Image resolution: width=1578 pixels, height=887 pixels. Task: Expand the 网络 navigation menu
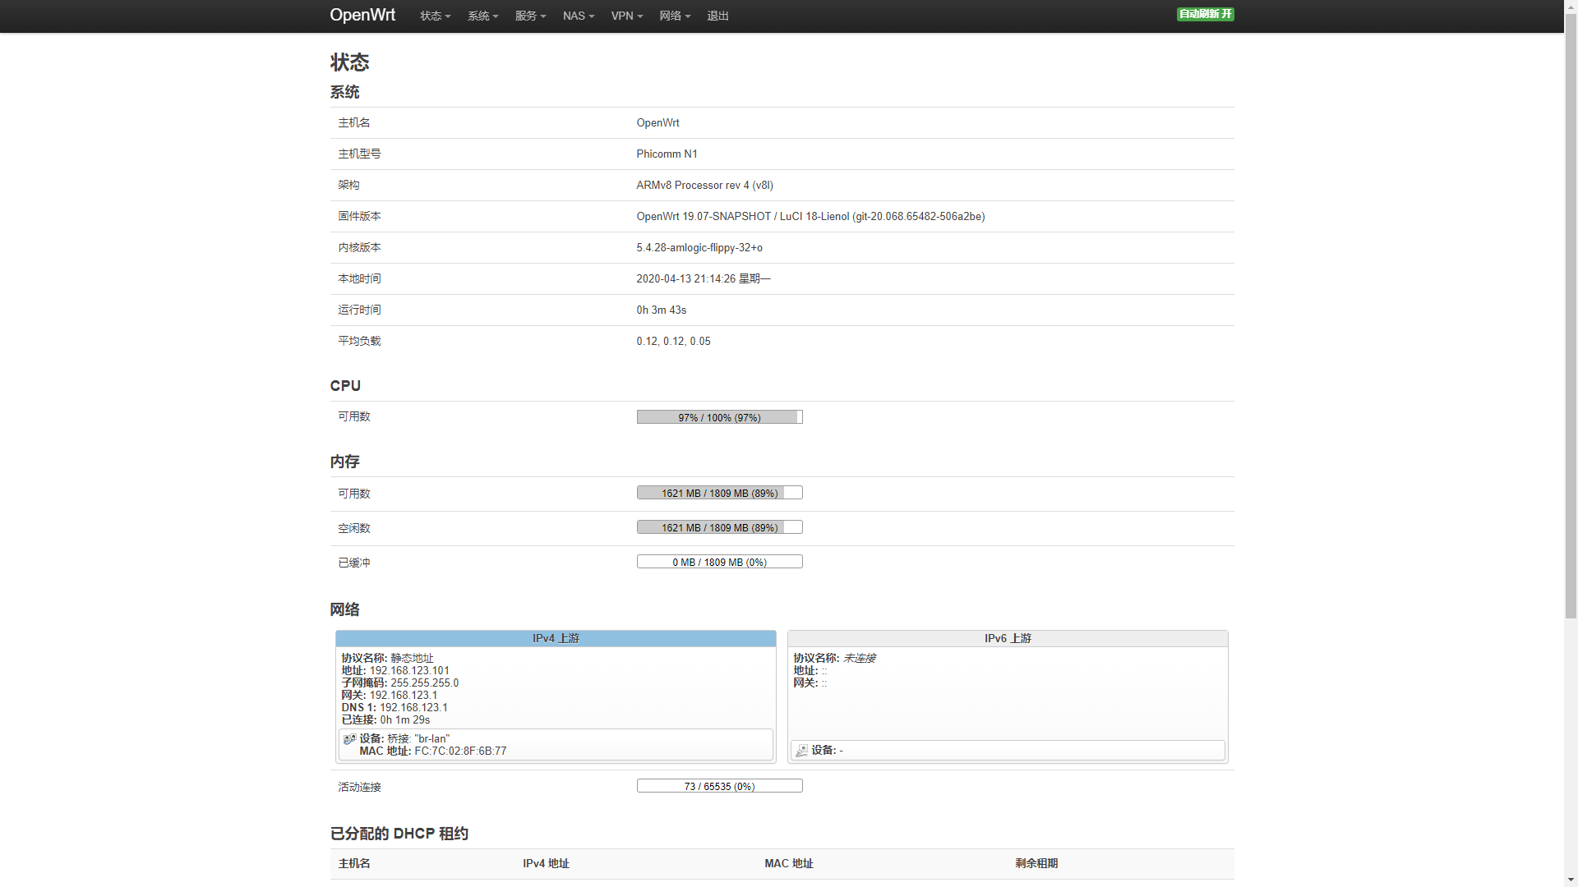[x=674, y=16]
